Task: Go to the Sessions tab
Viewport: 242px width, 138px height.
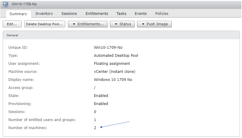Action: pos(69,13)
